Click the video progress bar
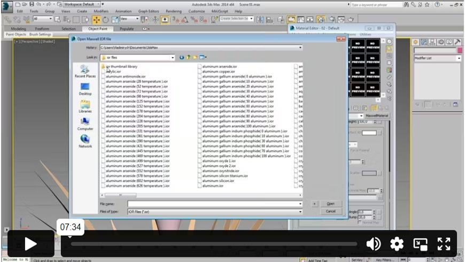The image size is (465, 262). (x=214, y=244)
